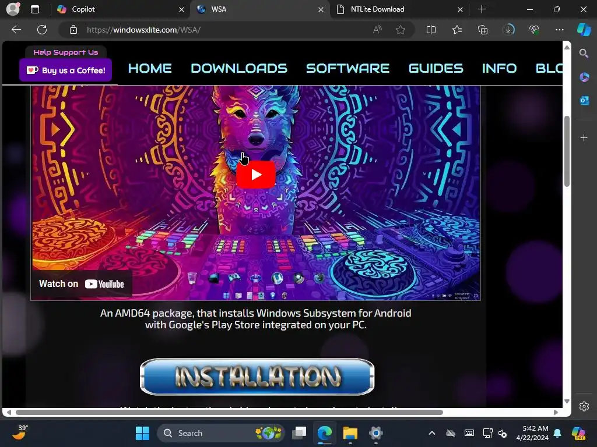Open the clock and date flyout
This screenshot has height=447, width=597.
pos(532,433)
